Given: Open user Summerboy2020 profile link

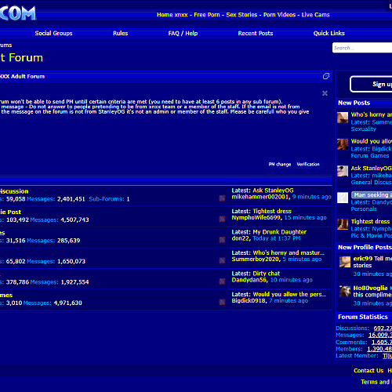Looking at the screenshot, I should pyautogui.click(x=256, y=259).
